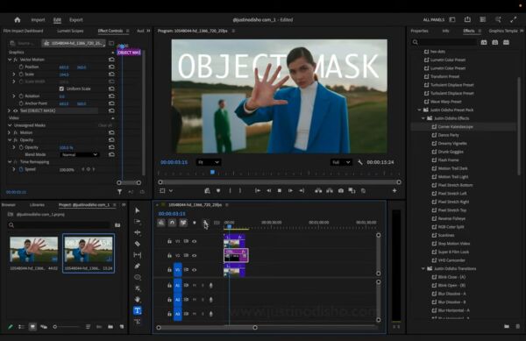
Task: Collapse Vector Motion effect
Action: [x=10, y=60]
